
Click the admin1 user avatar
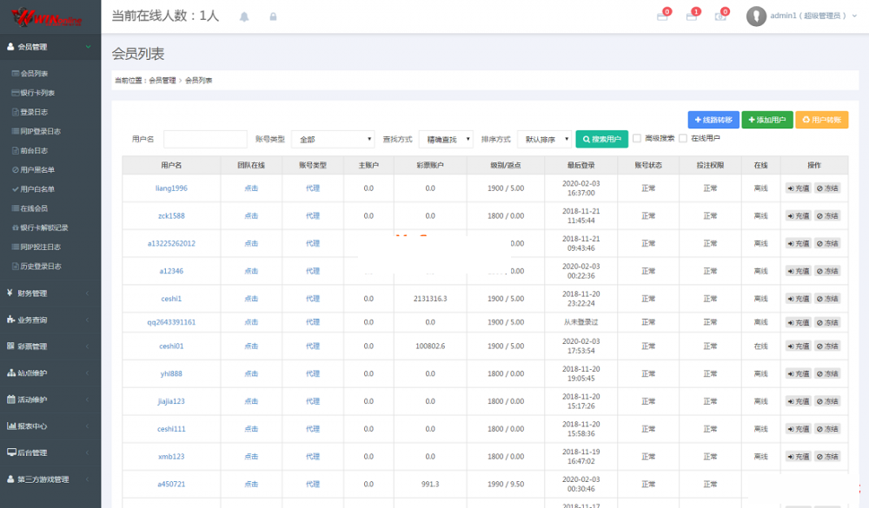(x=756, y=16)
